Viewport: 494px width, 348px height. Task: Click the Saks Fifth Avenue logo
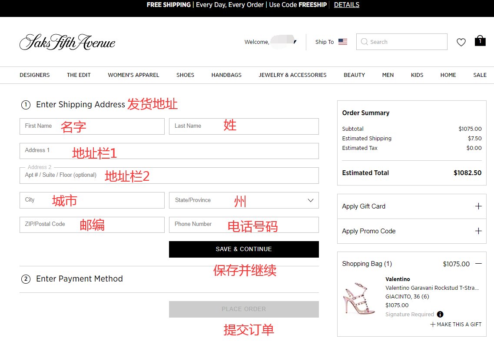[67, 42]
